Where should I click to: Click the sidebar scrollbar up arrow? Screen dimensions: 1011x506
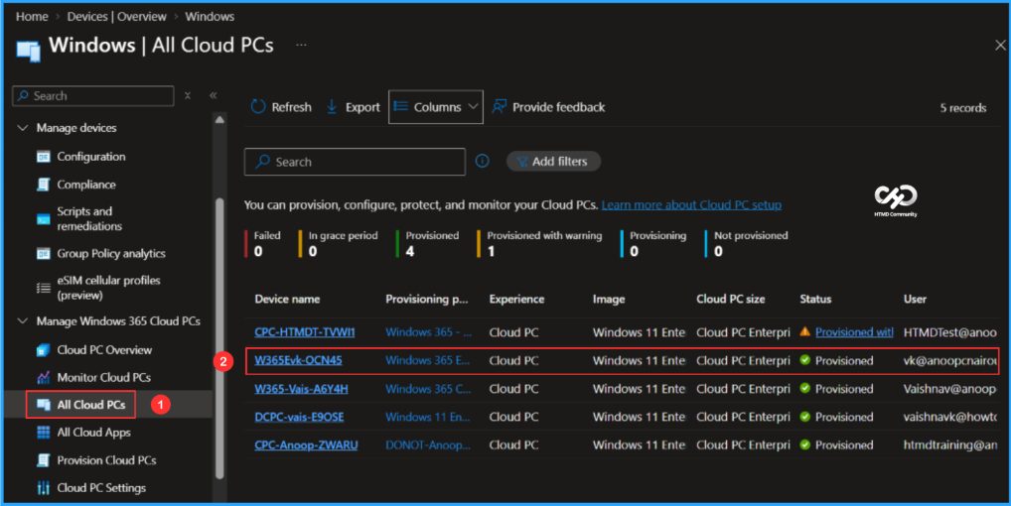coord(219,120)
